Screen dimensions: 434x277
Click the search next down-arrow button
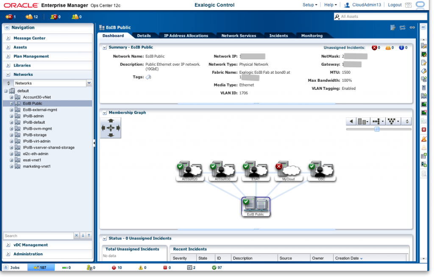[83, 235]
